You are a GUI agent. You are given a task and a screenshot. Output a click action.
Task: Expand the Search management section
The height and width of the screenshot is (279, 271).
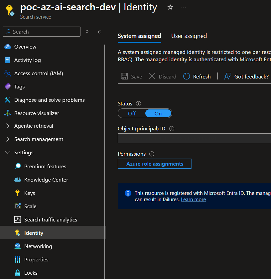tap(8, 139)
